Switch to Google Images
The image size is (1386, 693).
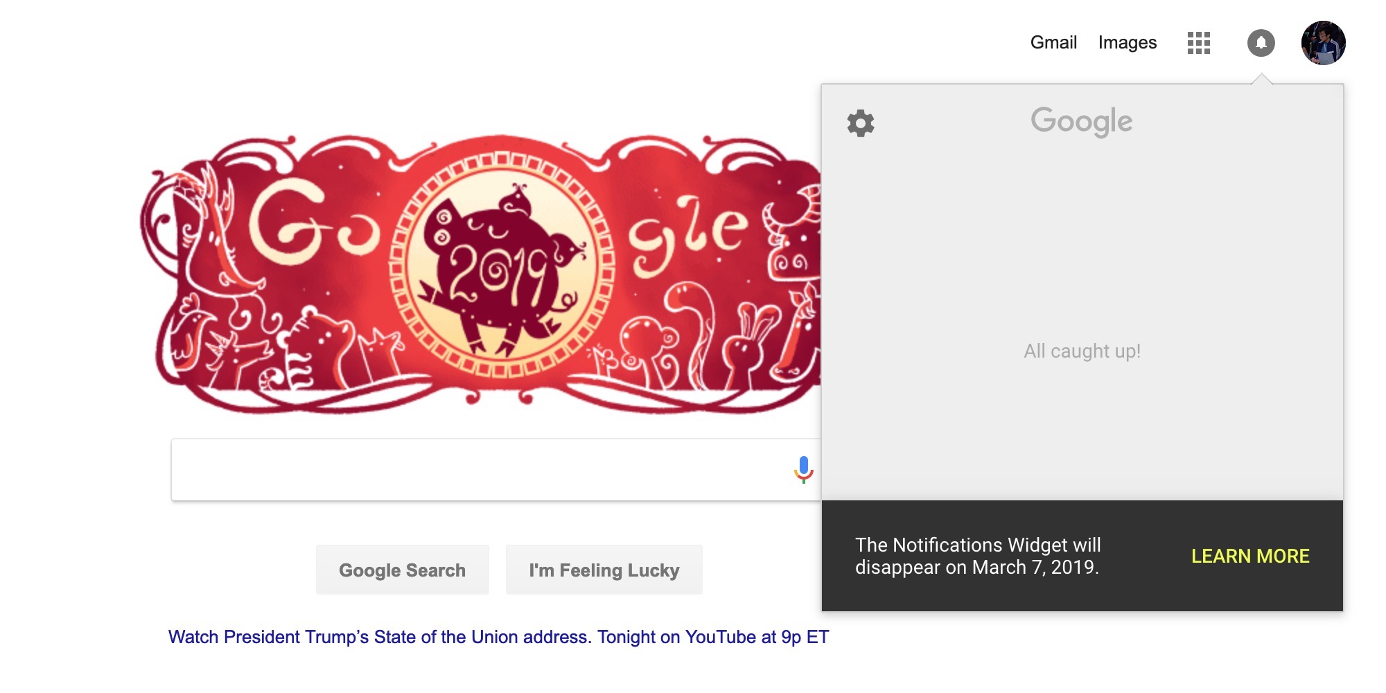click(1127, 42)
